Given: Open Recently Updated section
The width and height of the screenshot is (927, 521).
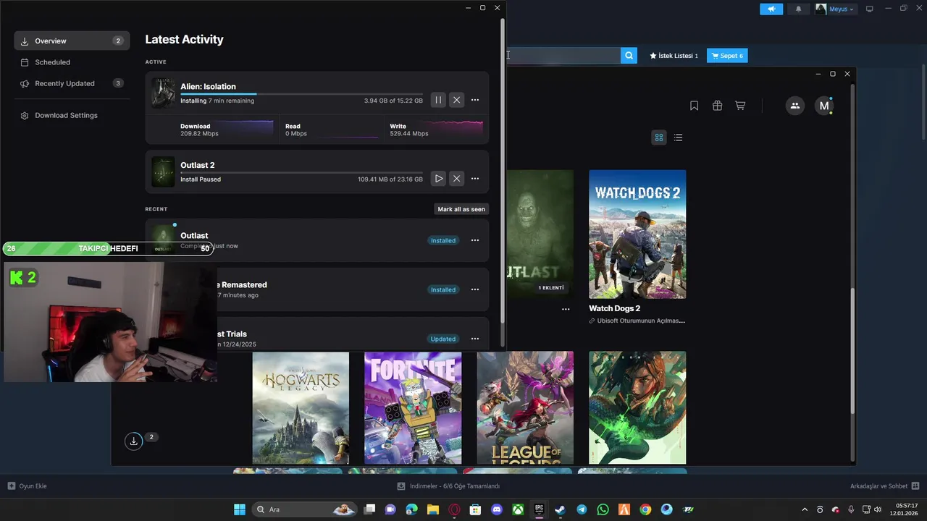Looking at the screenshot, I should coord(72,83).
